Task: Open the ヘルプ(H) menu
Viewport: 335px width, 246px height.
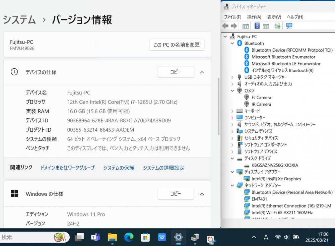Action: point(295,17)
